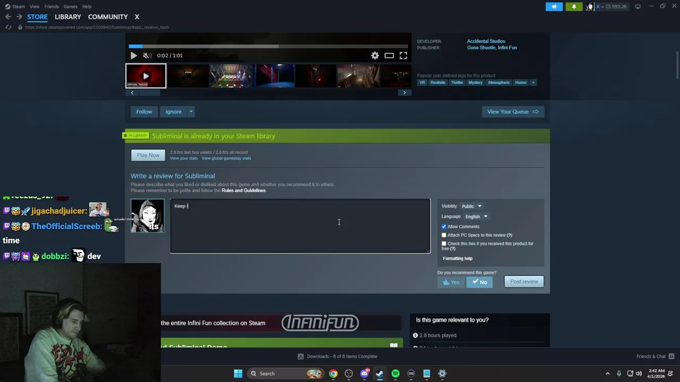Click the taskbar Search box
This screenshot has height=382, width=680.
[286, 374]
